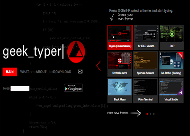Select the SHIELD Version theme

pyautogui.click(x=146, y=37)
